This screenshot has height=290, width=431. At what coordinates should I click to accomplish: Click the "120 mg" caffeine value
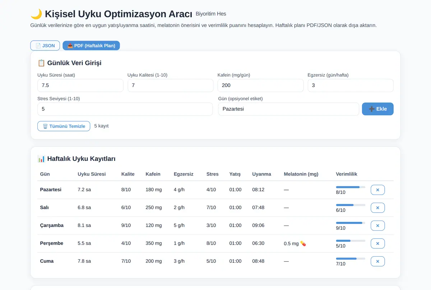154,226
